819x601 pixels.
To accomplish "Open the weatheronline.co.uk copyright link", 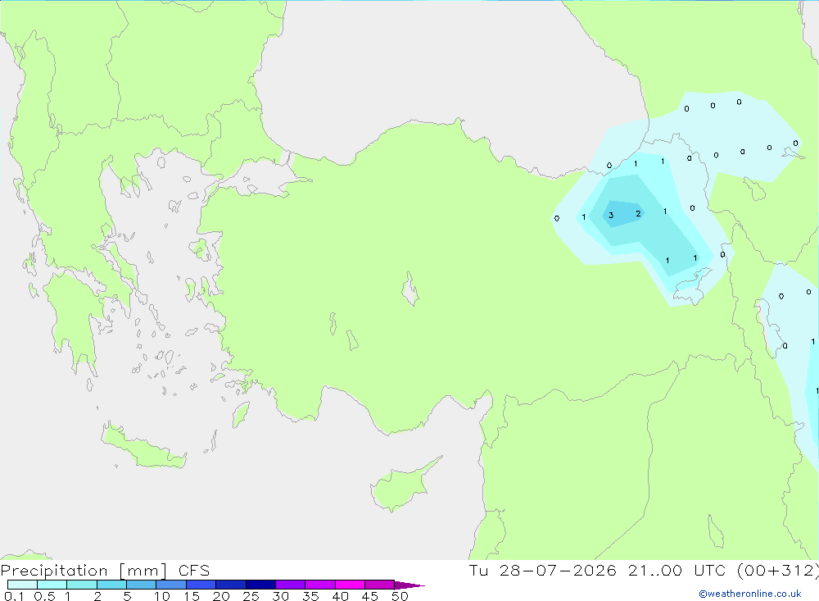I will coord(750,594).
